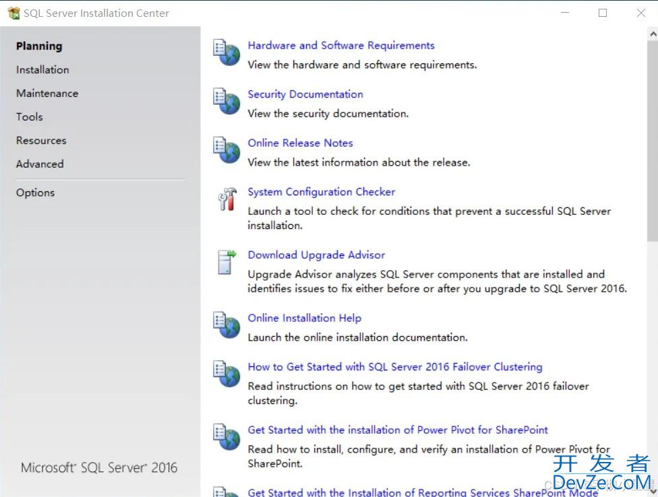Click 'View the hardware and software requirements.' text
The image size is (658, 497).
click(362, 65)
